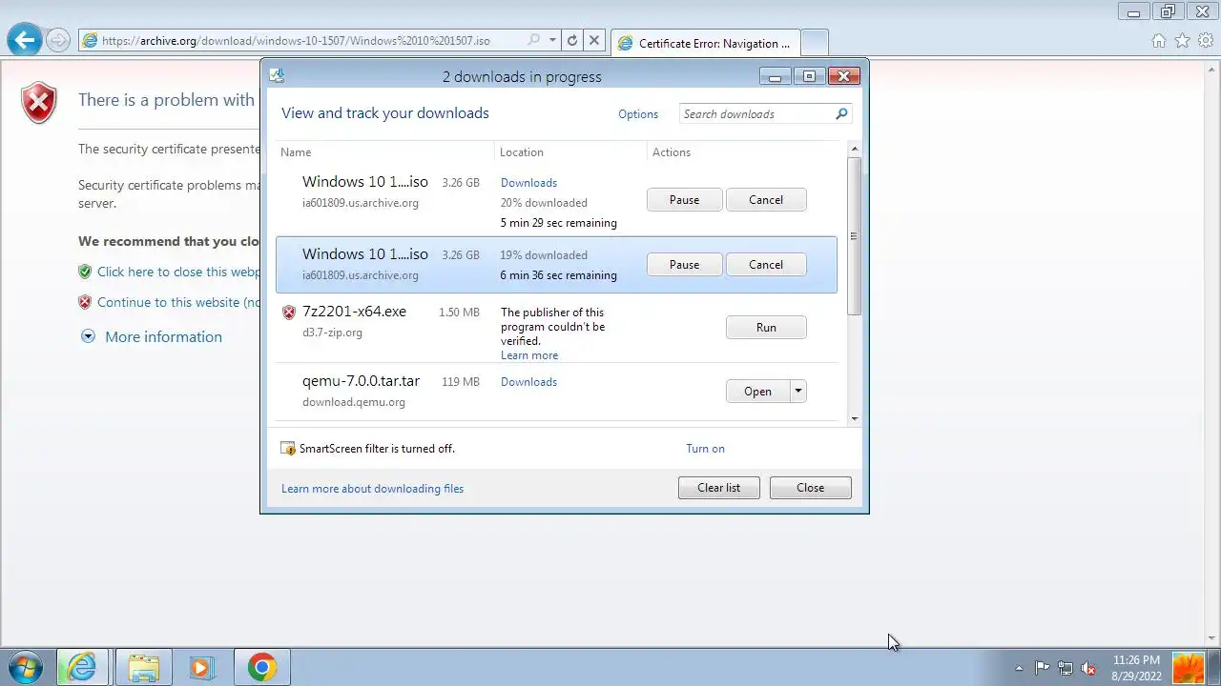Cancel the 19% downloaded Windows 10 ISO

(766, 265)
